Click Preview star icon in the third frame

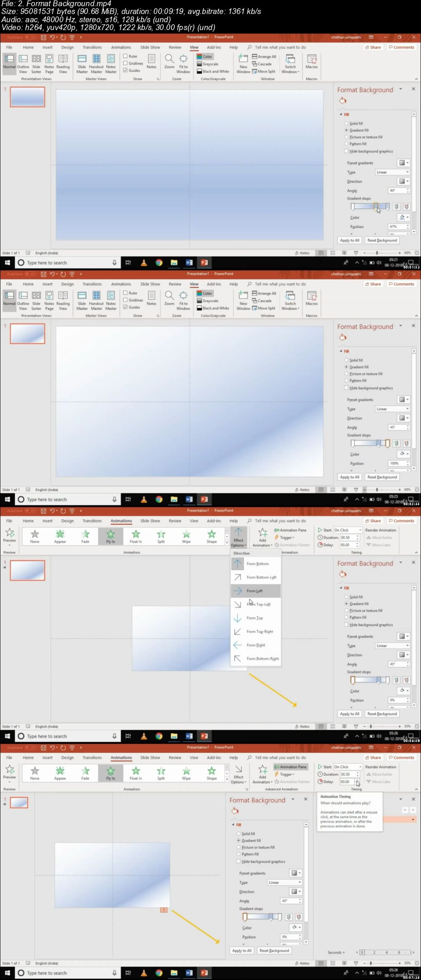click(9, 532)
